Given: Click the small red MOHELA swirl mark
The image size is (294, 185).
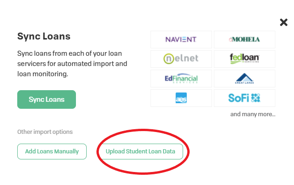Looking at the screenshot, I should (231, 40).
